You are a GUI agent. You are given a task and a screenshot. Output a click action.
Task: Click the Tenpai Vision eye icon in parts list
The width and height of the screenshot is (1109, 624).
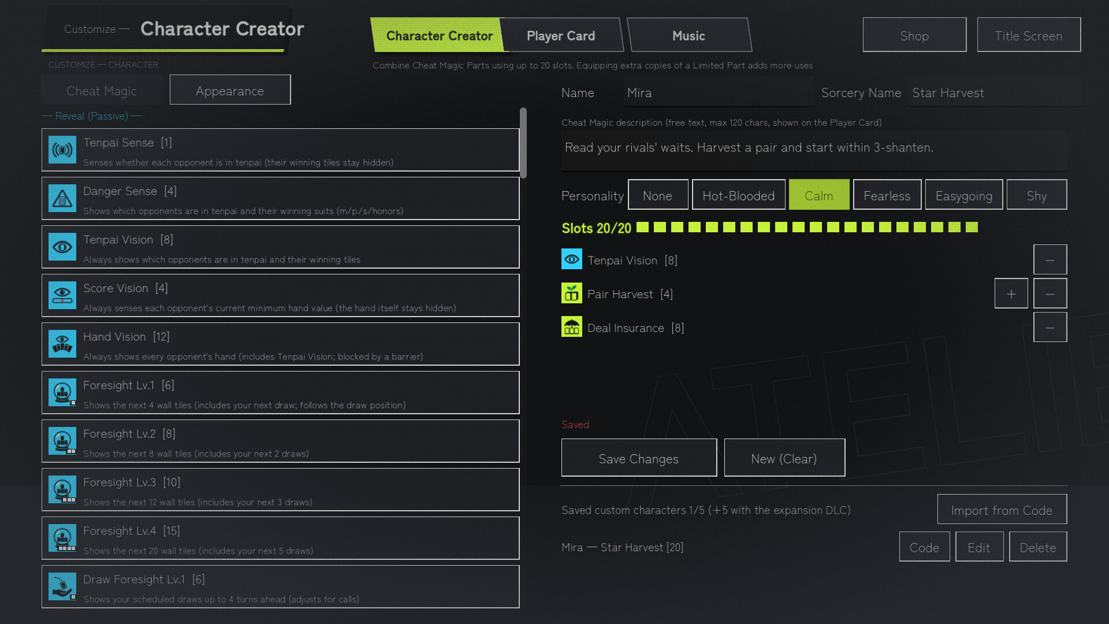[x=62, y=247]
